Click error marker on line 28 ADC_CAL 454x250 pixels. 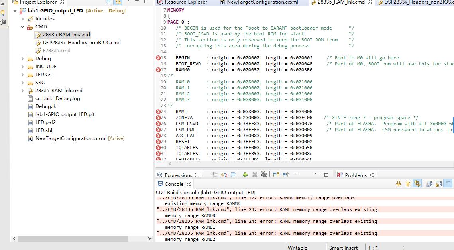click(x=158, y=136)
